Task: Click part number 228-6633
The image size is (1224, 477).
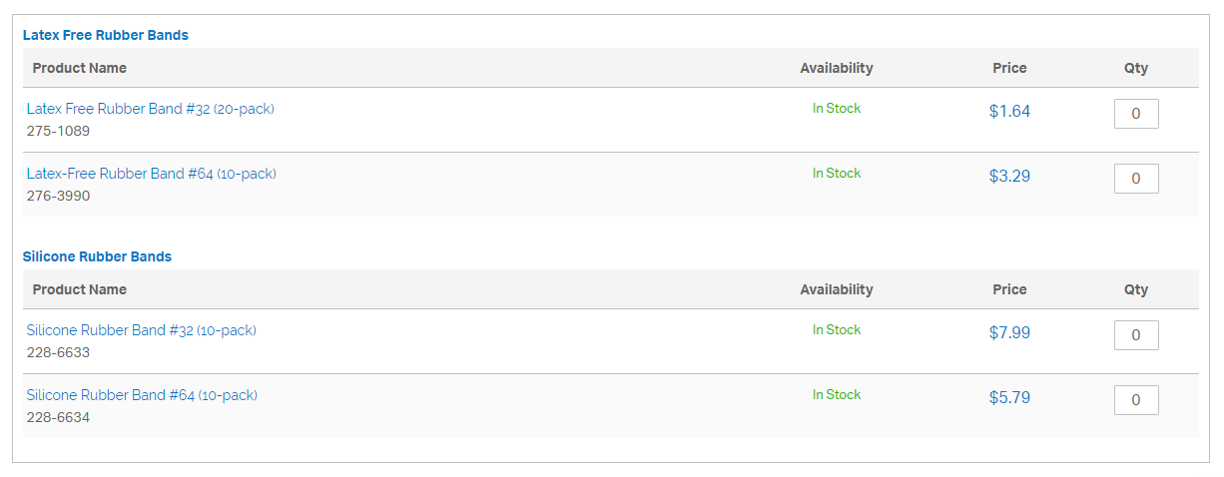Action: [x=58, y=353]
